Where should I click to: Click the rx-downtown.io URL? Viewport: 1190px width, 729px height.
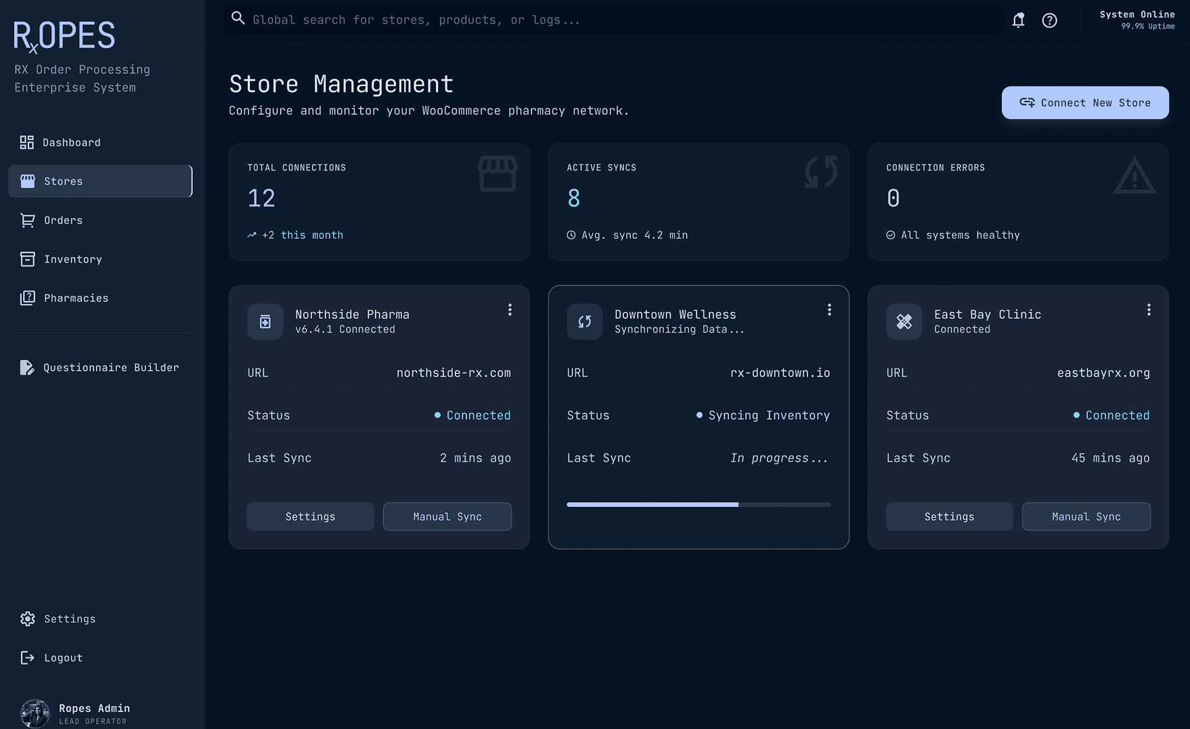pos(780,373)
